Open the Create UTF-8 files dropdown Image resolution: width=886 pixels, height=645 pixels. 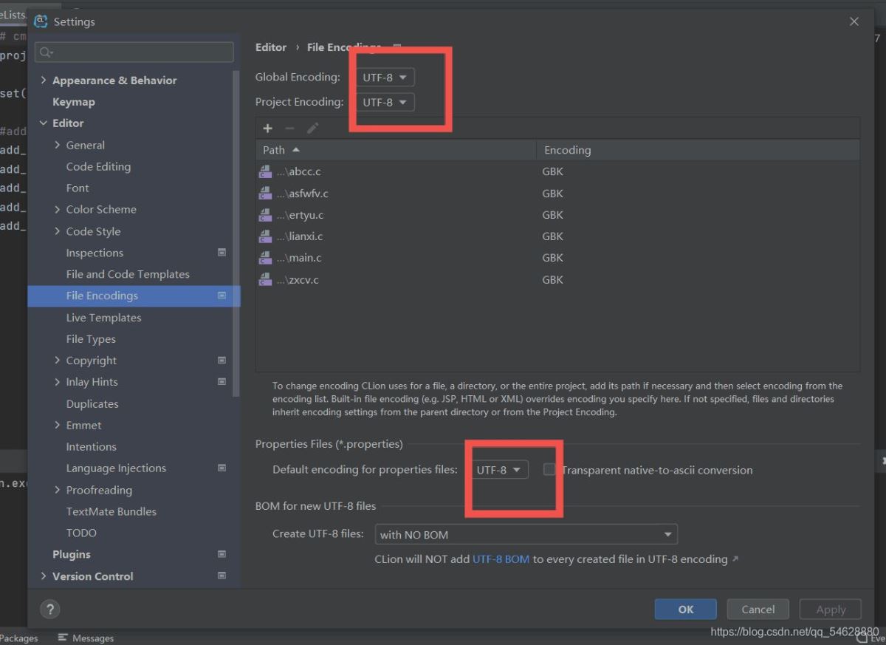tap(526, 534)
